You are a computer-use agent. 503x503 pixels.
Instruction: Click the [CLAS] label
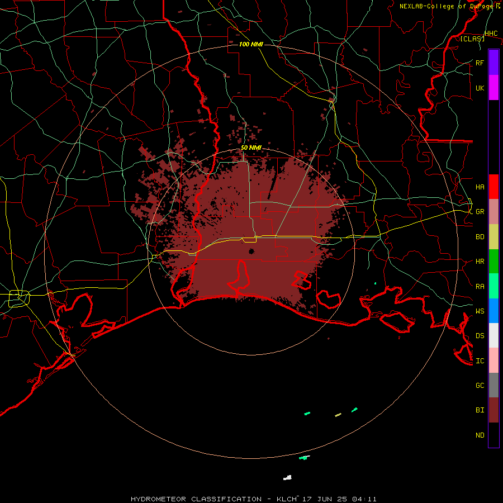[x=472, y=39]
